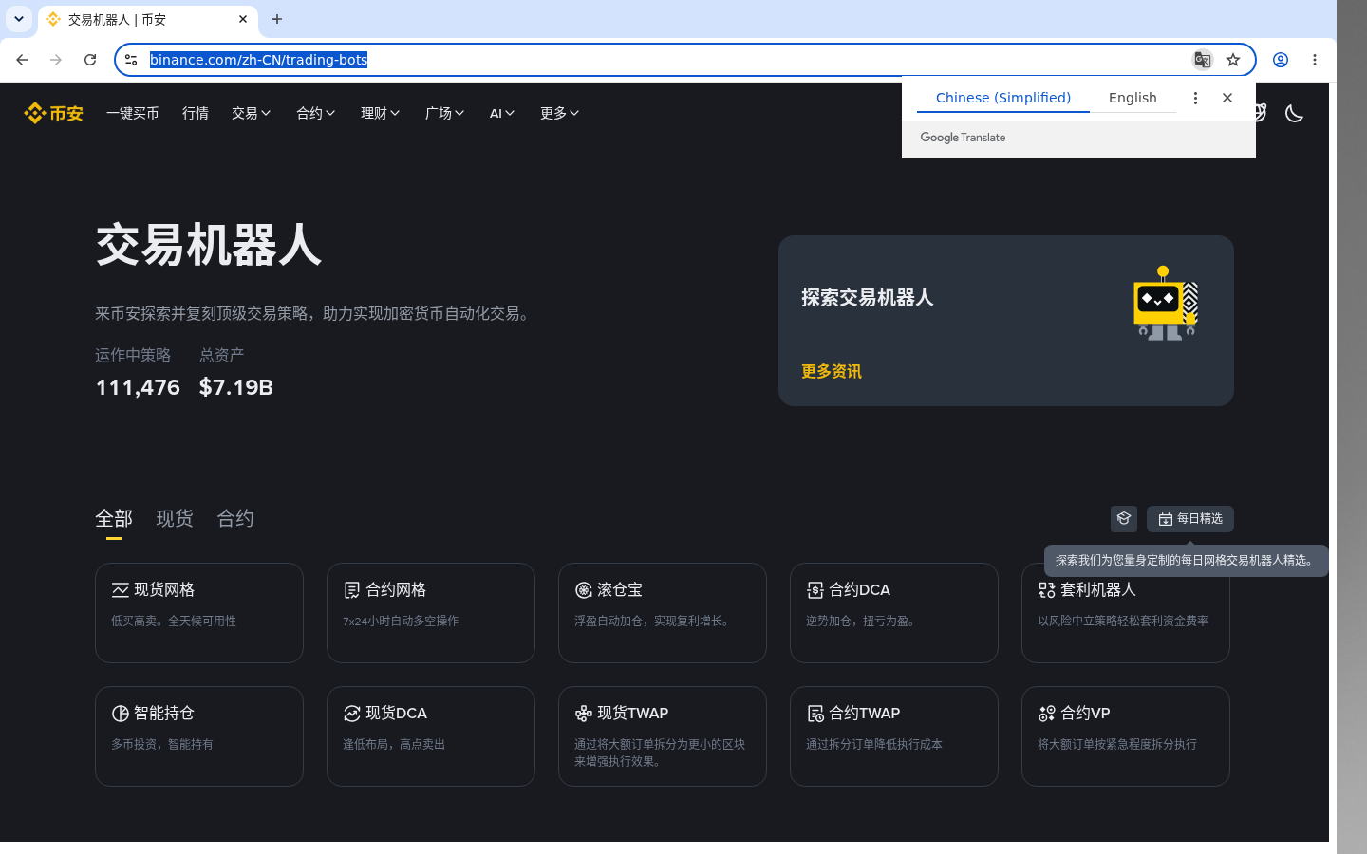Open the 探索交易机器人 card
The height and width of the screenshot is (854, 1367).
[1006, 321]
